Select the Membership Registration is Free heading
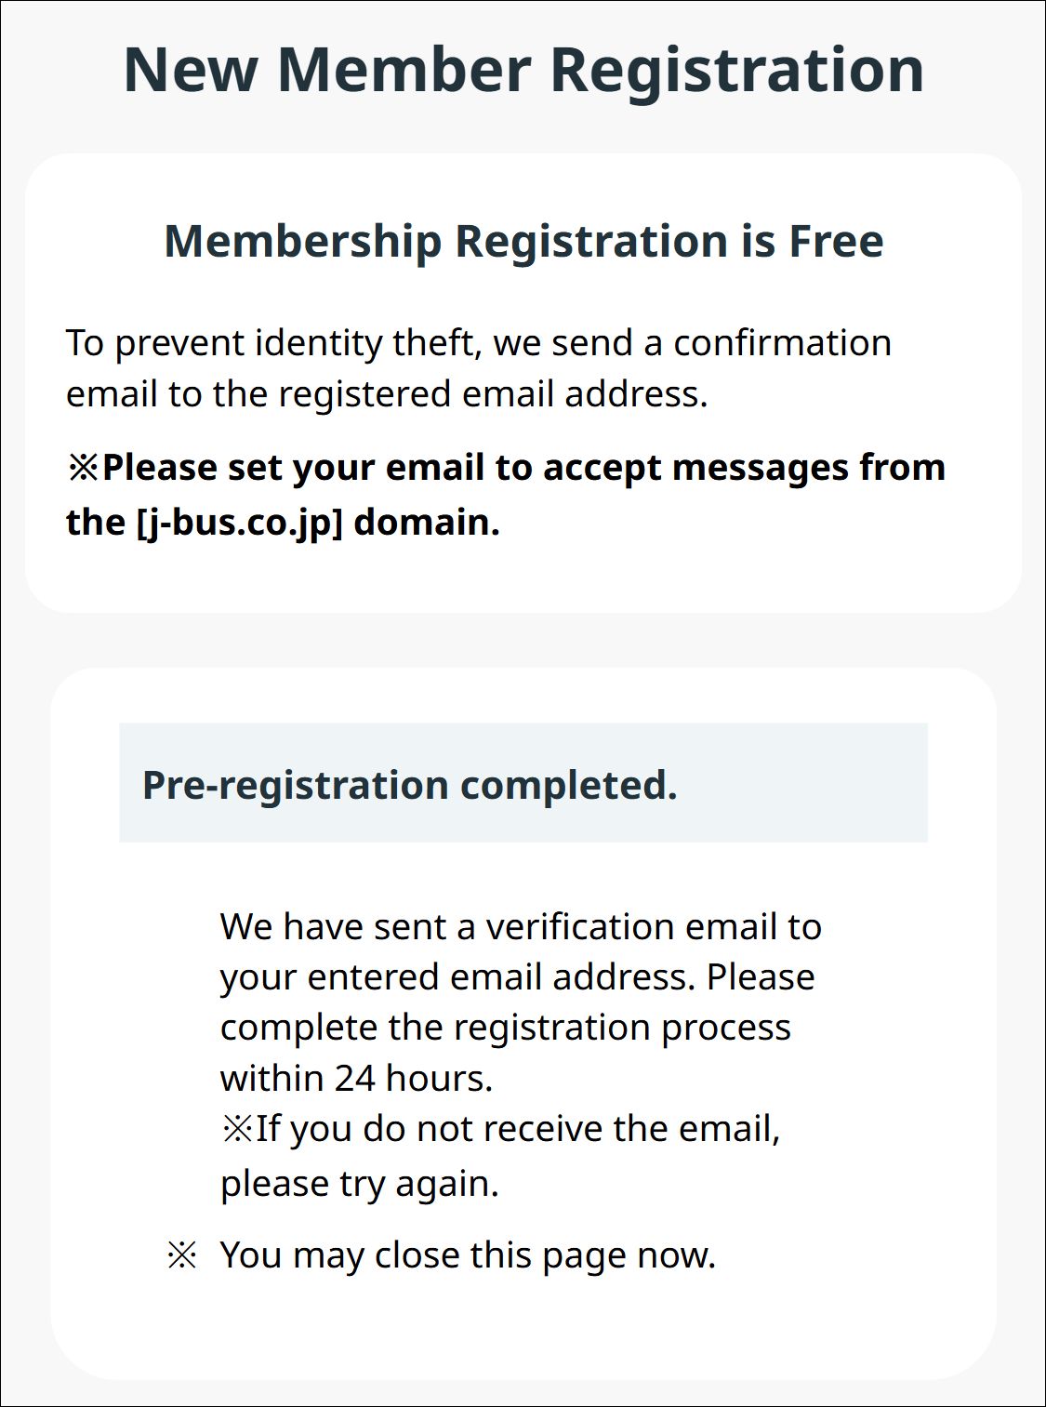This screenshot has width=1046, height=1407. pos(523,241)
